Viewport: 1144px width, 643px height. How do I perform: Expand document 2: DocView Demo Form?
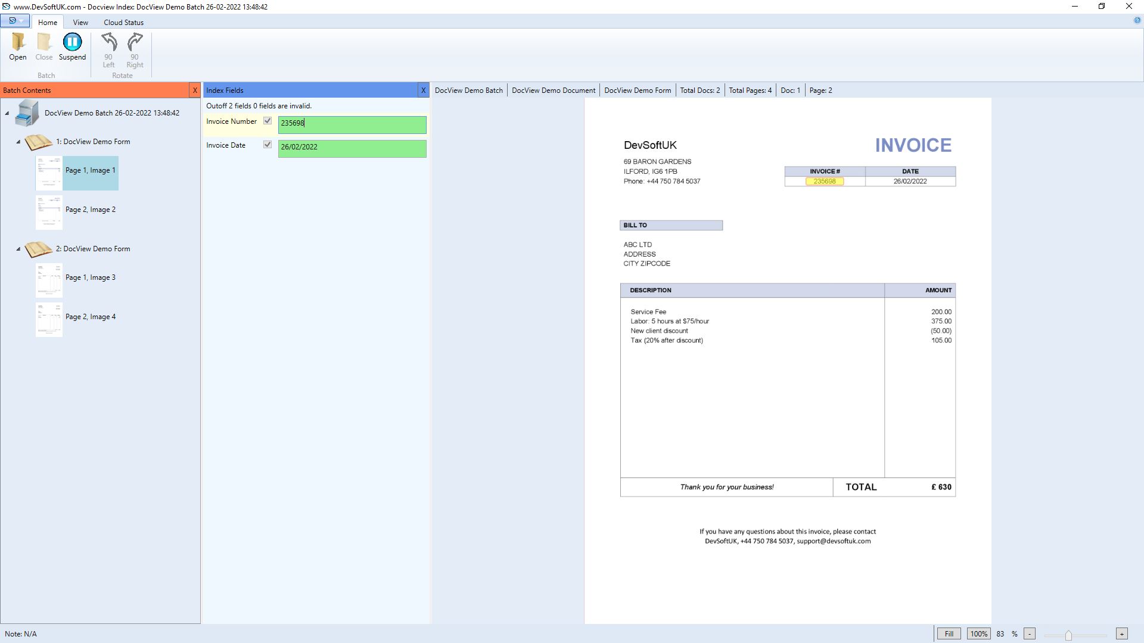tap(19, 249)
